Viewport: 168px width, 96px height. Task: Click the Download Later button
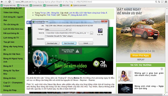pyautogui.click(x=52, y=43)
